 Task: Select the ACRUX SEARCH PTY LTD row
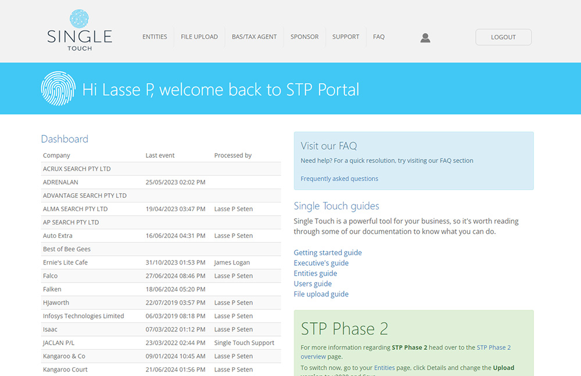161,169
